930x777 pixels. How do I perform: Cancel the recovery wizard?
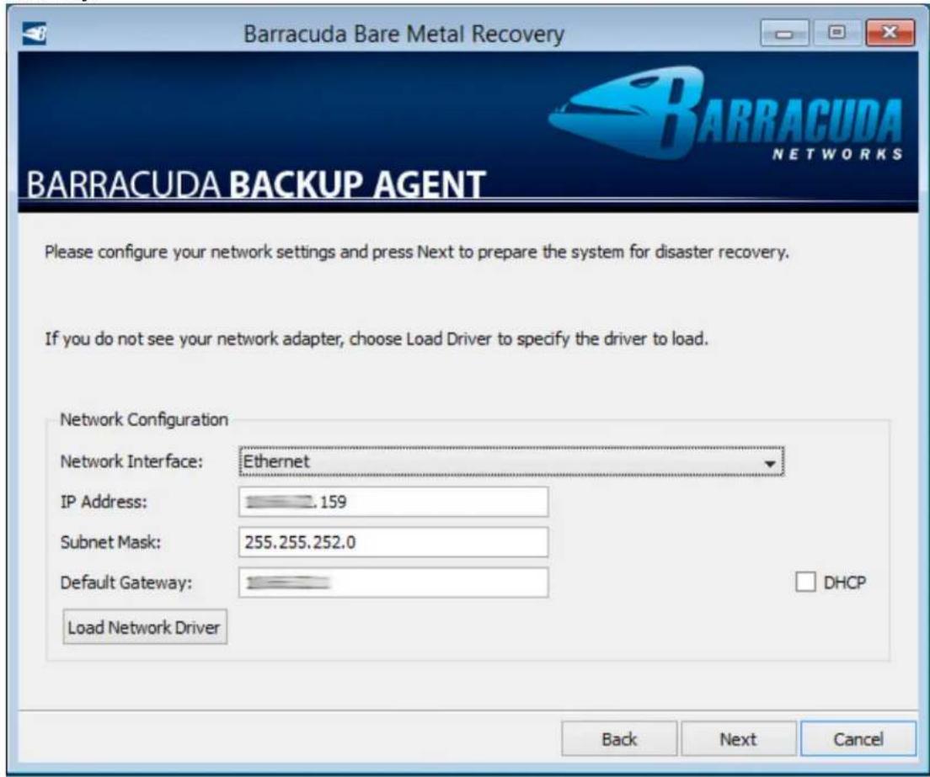click(858, 739)
